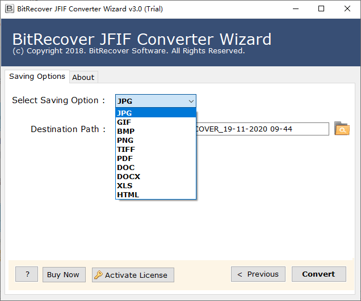Click the folder browse icon
Viewport: 361px width, 301px height.
[342, 129]
